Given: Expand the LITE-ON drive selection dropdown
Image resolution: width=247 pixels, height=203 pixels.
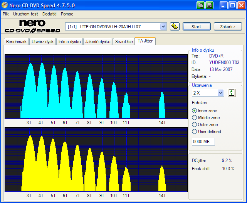Looking at the screenshot, I should pos(163,27).
